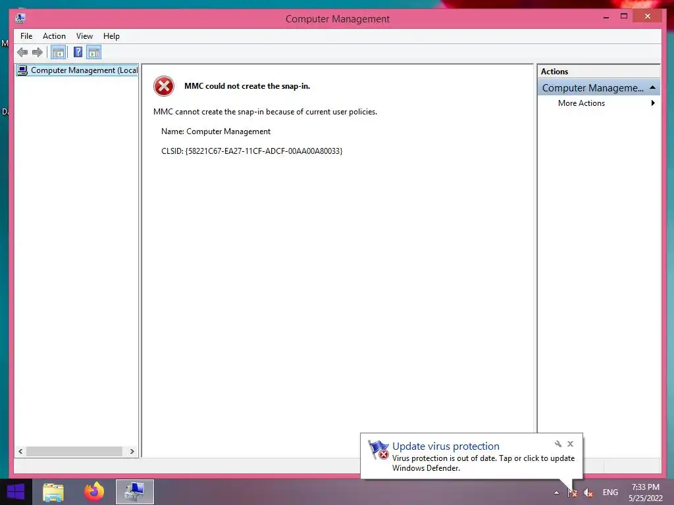This screenshot has height=505, width=674.
Task: Switch input language via ENG indicator
Action: point(610,493)
